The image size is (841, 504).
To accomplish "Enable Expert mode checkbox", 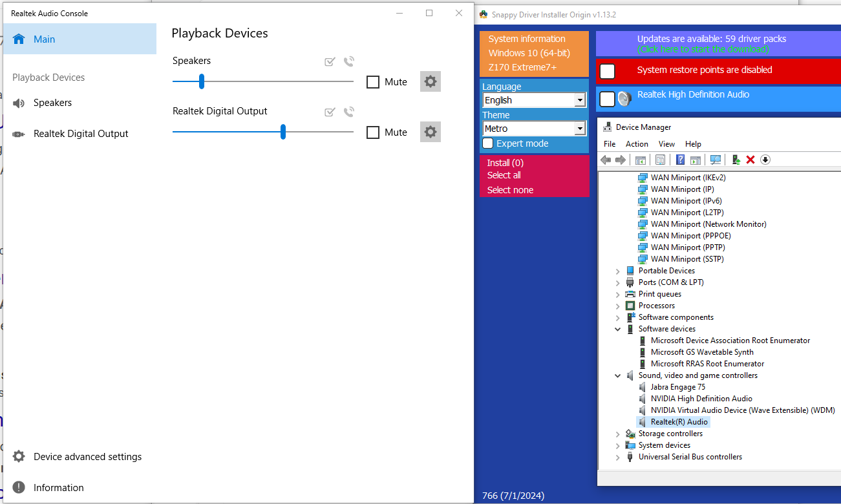I will point(488,143).
